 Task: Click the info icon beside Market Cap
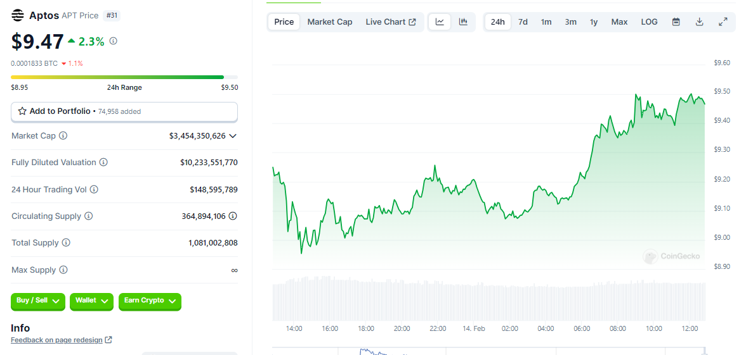[x=63, y=136]
